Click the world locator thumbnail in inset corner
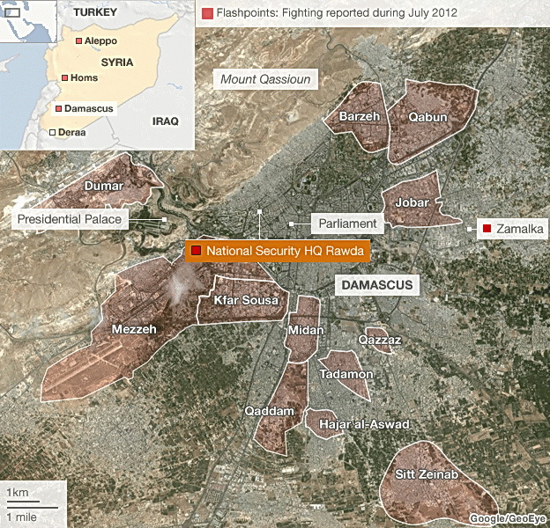This screenshot has height=528, width=550. pos(15,14)
